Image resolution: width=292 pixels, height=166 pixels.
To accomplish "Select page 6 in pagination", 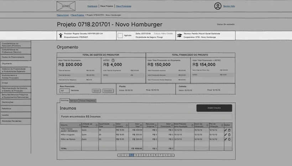I will click(156, 155).
